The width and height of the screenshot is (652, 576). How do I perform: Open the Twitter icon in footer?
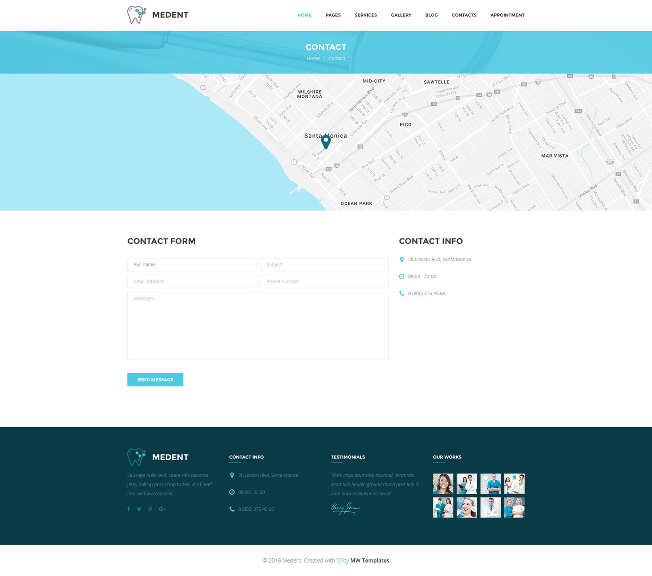pos(139,509)
